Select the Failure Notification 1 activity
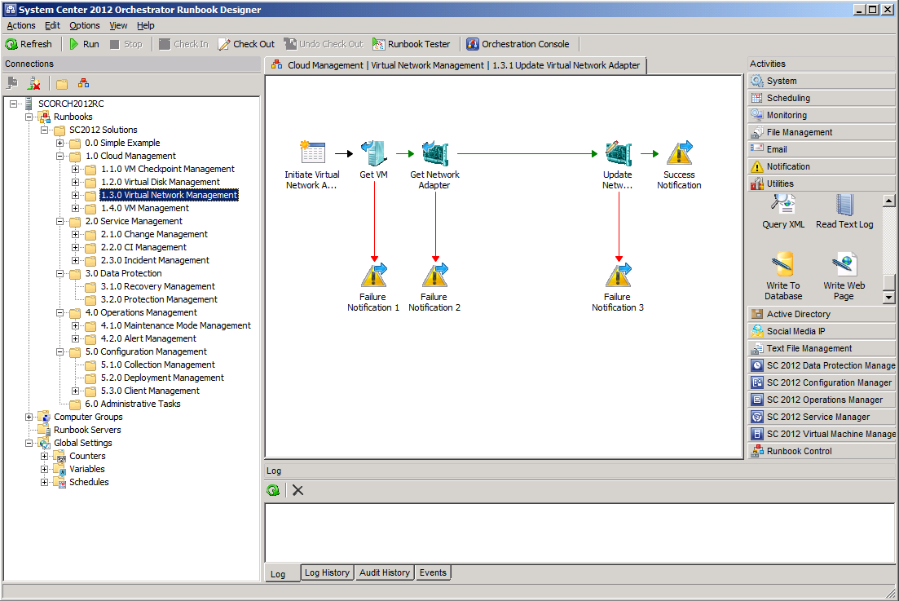899x601 pixels. pos(373,288)
